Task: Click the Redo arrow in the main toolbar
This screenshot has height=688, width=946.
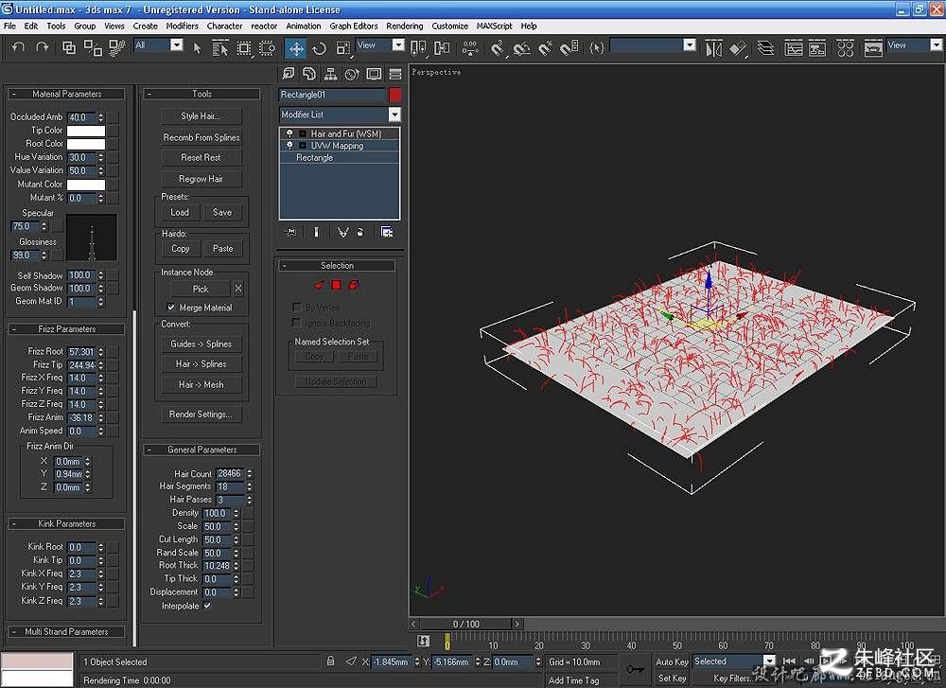Action: tap(42, 47)
